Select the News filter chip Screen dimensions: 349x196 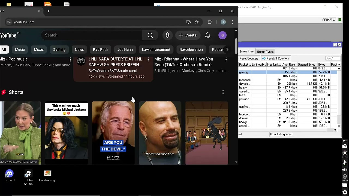79,50
